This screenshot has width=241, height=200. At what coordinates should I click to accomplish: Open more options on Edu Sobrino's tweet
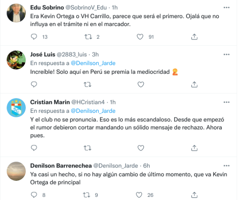[228, 8]
